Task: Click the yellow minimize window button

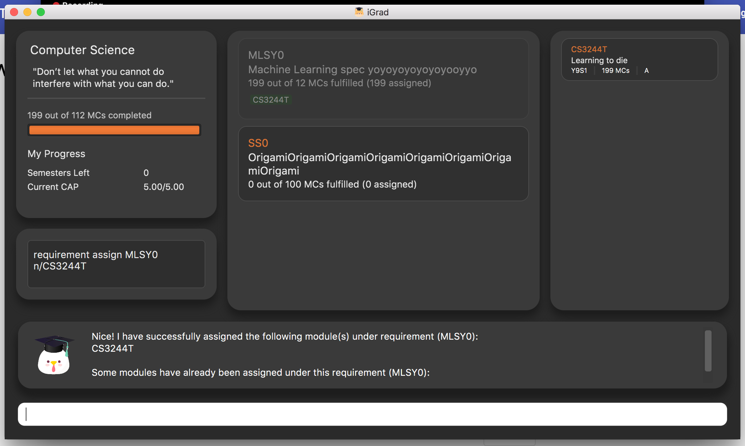Action: tap(27, 12)
